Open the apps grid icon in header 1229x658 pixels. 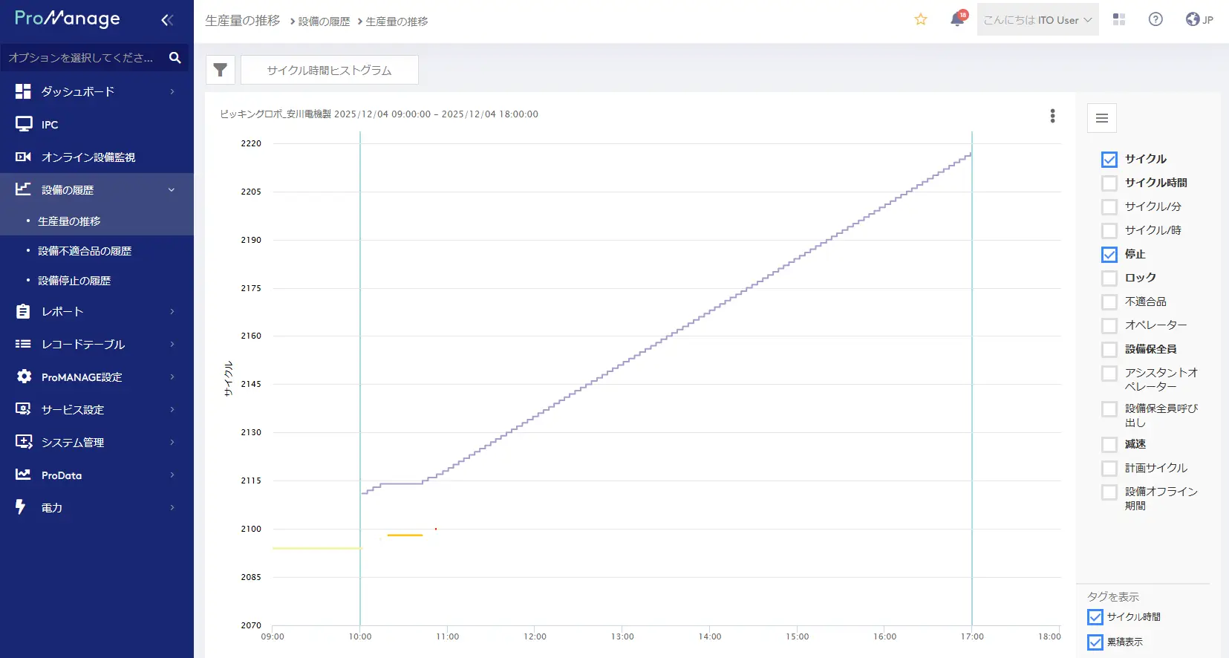tap(1119, 20)
